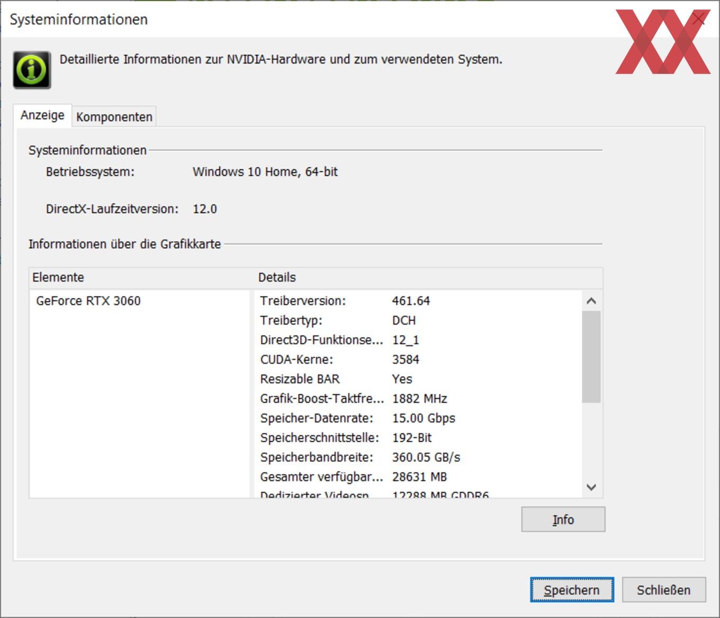
Task: Close the dialog with the Schließen button
Action: click(664, 590)
